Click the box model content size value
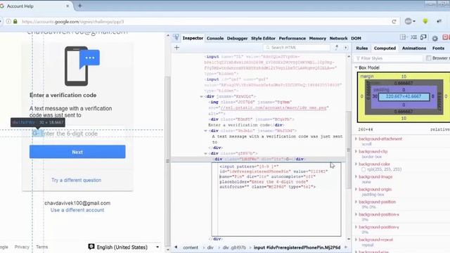The width and height of the screenshot is (450, 253). (404, 96)
